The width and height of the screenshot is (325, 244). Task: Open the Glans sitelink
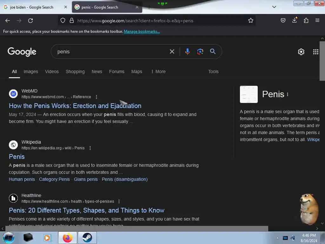pos(86,179)
